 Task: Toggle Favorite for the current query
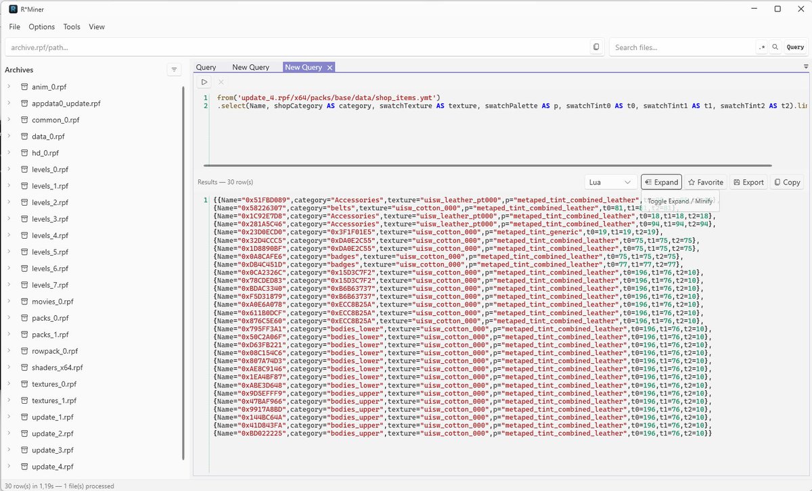coord(706,181)
